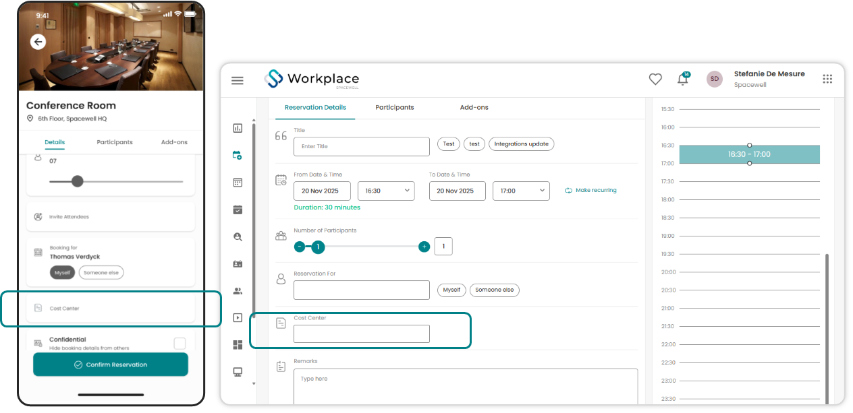
Task: Click the Make recurring link
Action: tap(590, 191)
